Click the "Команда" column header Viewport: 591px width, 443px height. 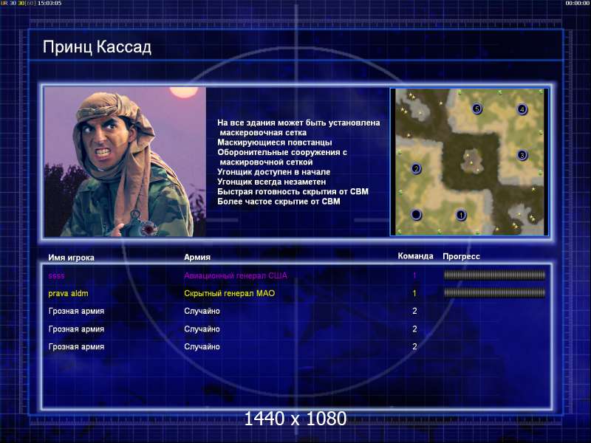415,256
